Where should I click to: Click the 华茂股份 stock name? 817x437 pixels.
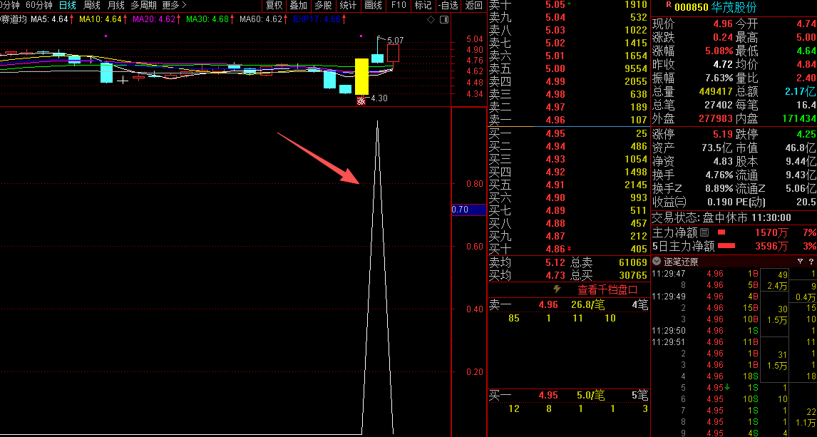coord(734,7)
